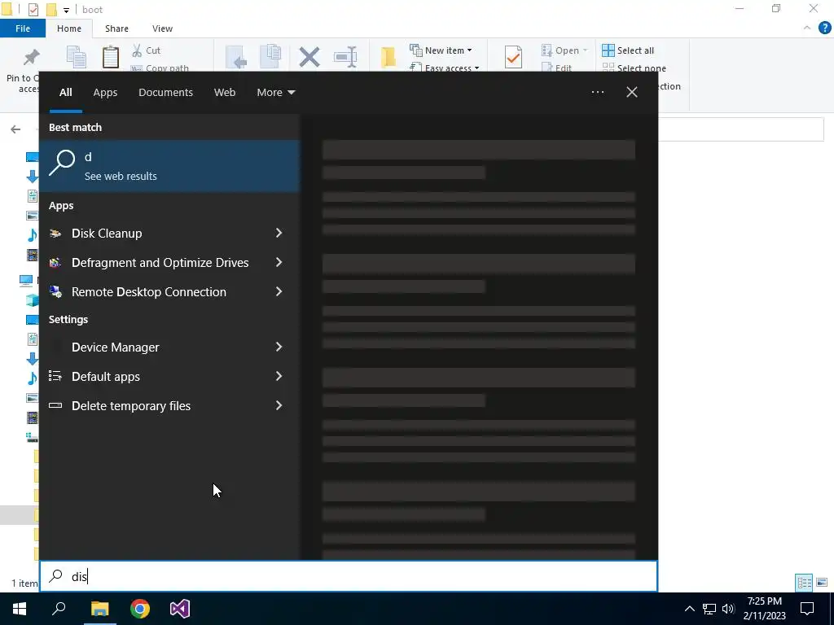Show hidden system tray icons
The image size is (834, 625).
[689, 609]
